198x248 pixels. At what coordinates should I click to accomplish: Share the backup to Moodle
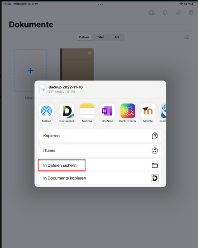pyautogui.click(x=148, y=111)
